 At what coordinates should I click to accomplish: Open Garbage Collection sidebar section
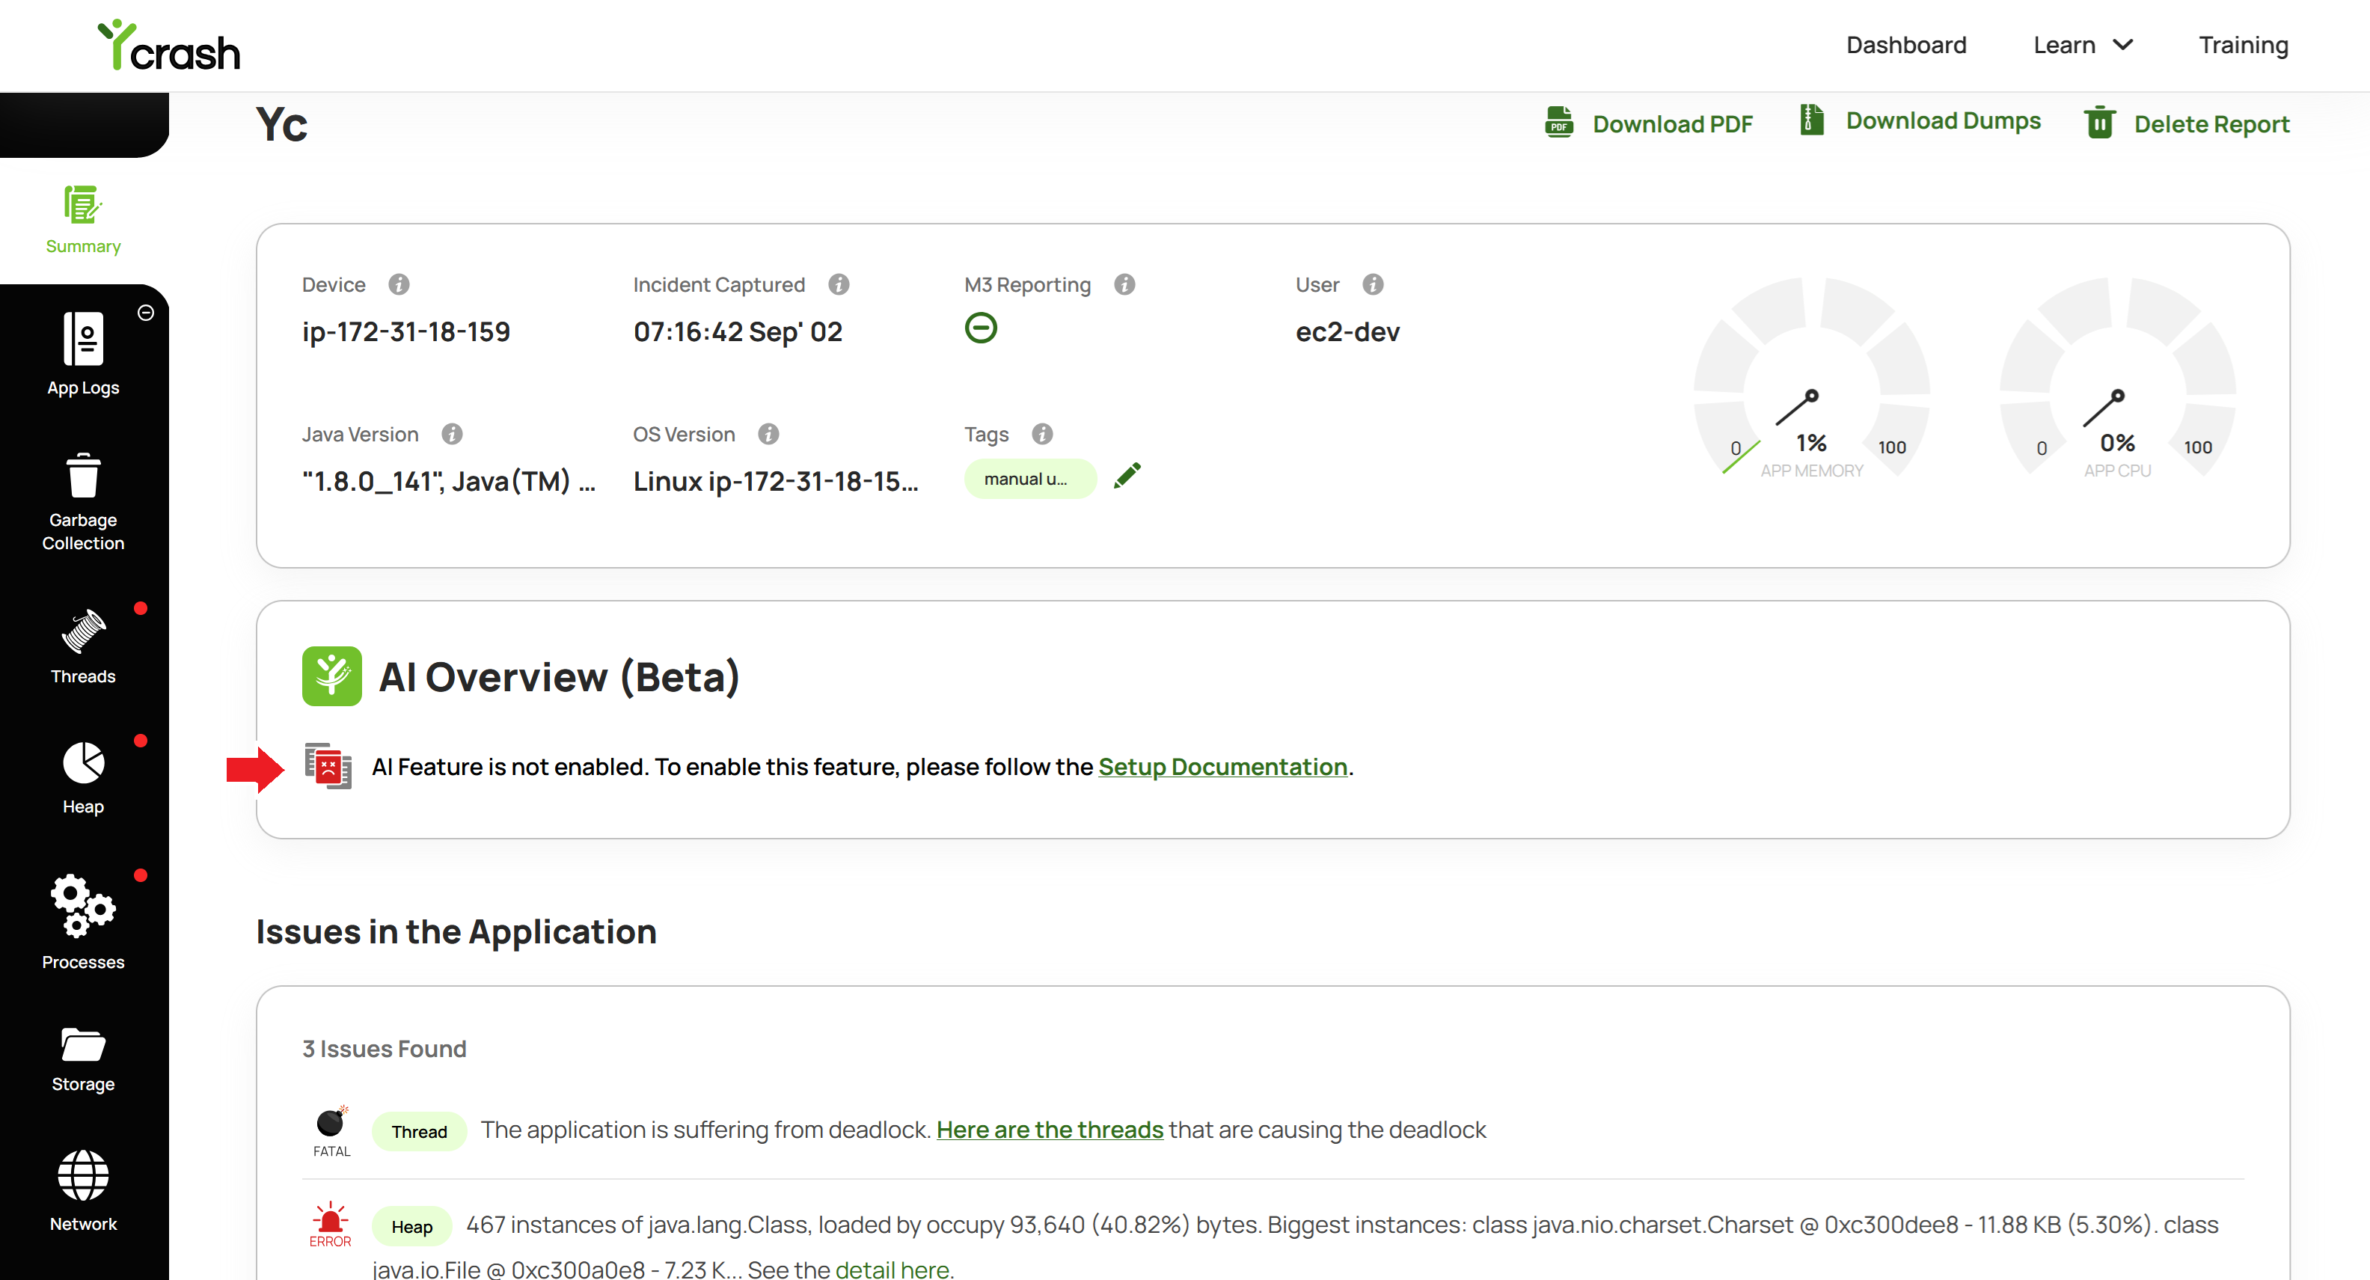[x=83, y=501]
